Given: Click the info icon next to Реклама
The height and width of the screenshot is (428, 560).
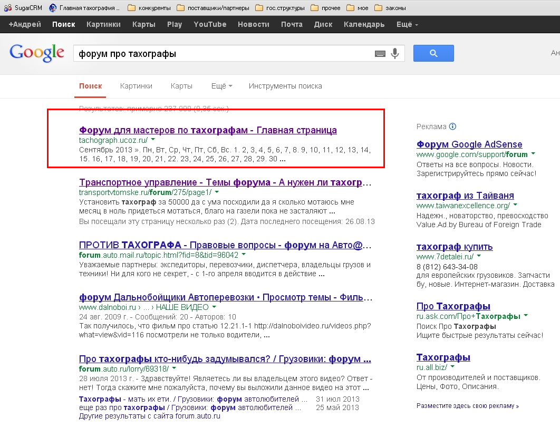Looking at the screenshot, I should pos(452,127).
